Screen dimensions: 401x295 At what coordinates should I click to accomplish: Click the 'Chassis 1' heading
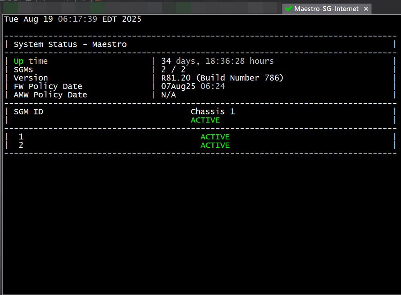[213, 112]
